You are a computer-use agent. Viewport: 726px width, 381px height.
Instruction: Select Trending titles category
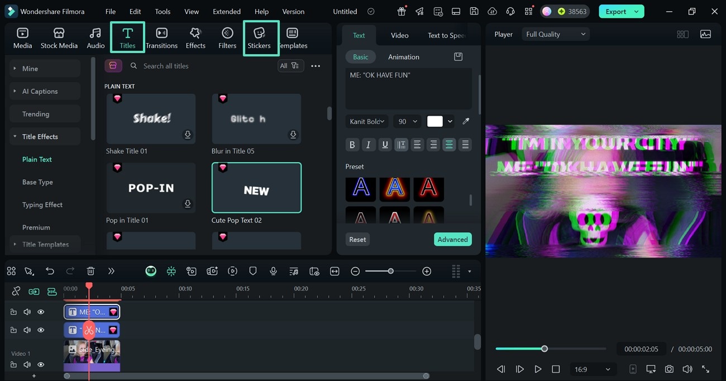(x=45, y=113)
